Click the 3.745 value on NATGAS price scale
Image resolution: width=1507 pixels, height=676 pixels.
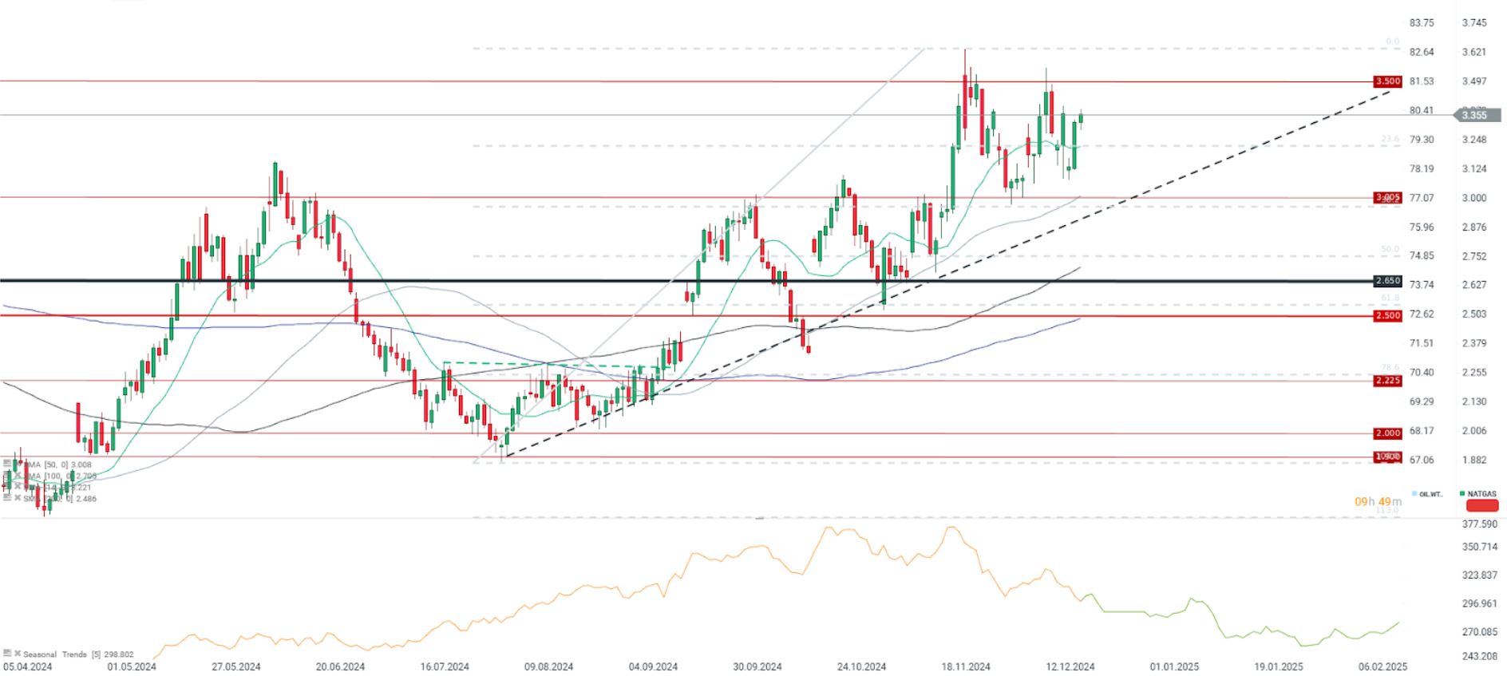click(x=1474, y=23)
